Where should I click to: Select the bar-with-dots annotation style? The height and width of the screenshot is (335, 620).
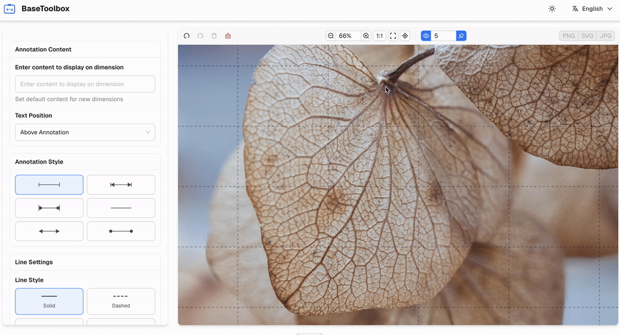click(49, 208)
